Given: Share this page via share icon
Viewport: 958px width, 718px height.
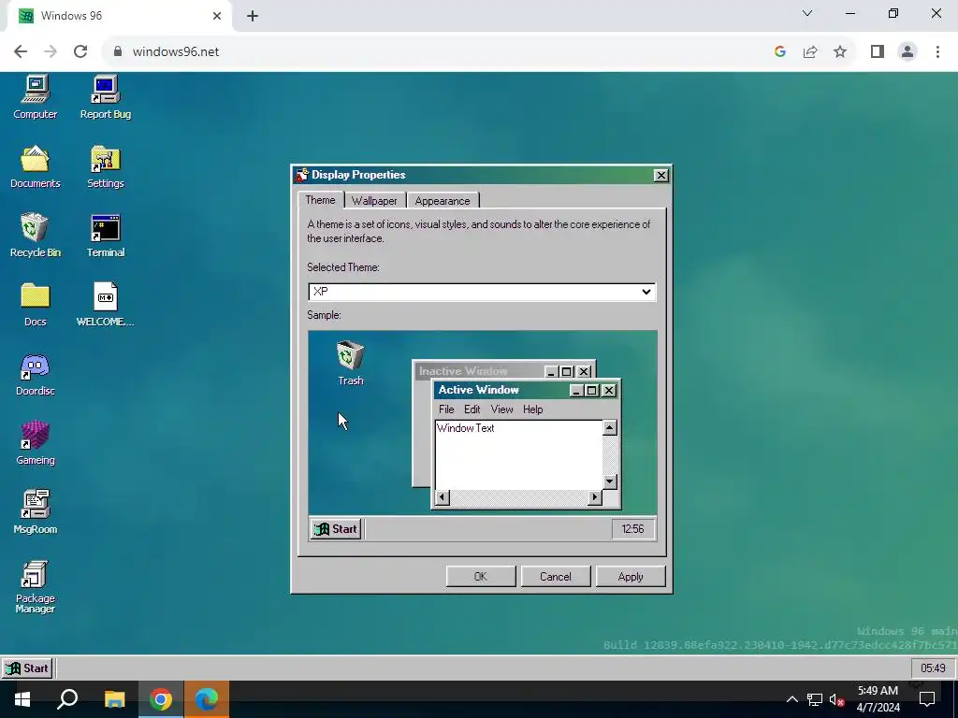Looking at the screenshot, I should point(810,52).
